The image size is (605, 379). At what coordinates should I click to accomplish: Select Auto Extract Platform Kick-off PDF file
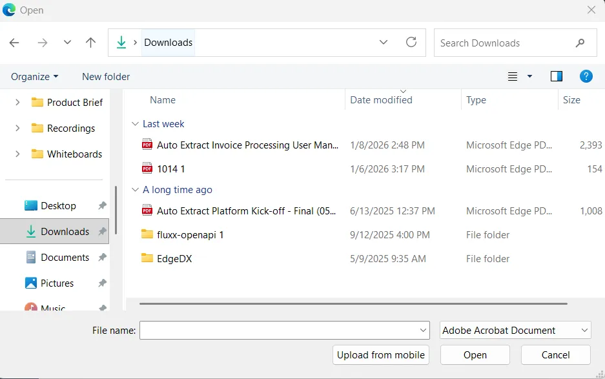[x=246, y=211]
